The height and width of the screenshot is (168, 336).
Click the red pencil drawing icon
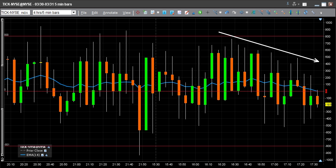[x=186, y=13]
